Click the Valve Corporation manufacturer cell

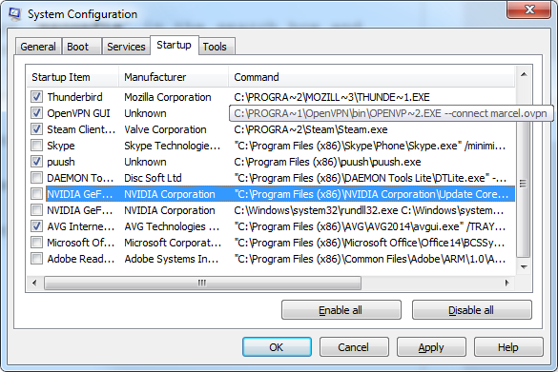[165, 129]
